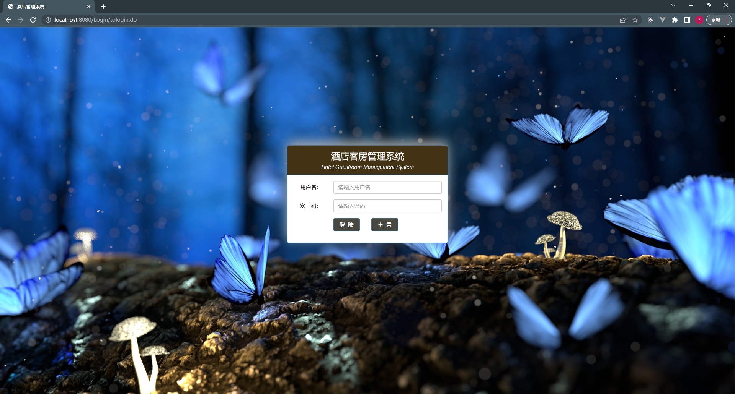Image resolution: width=735 pixels, height=394 pixels.
Task: Click the 酒店客房管理系统 heading
Action: coord(367,156)
